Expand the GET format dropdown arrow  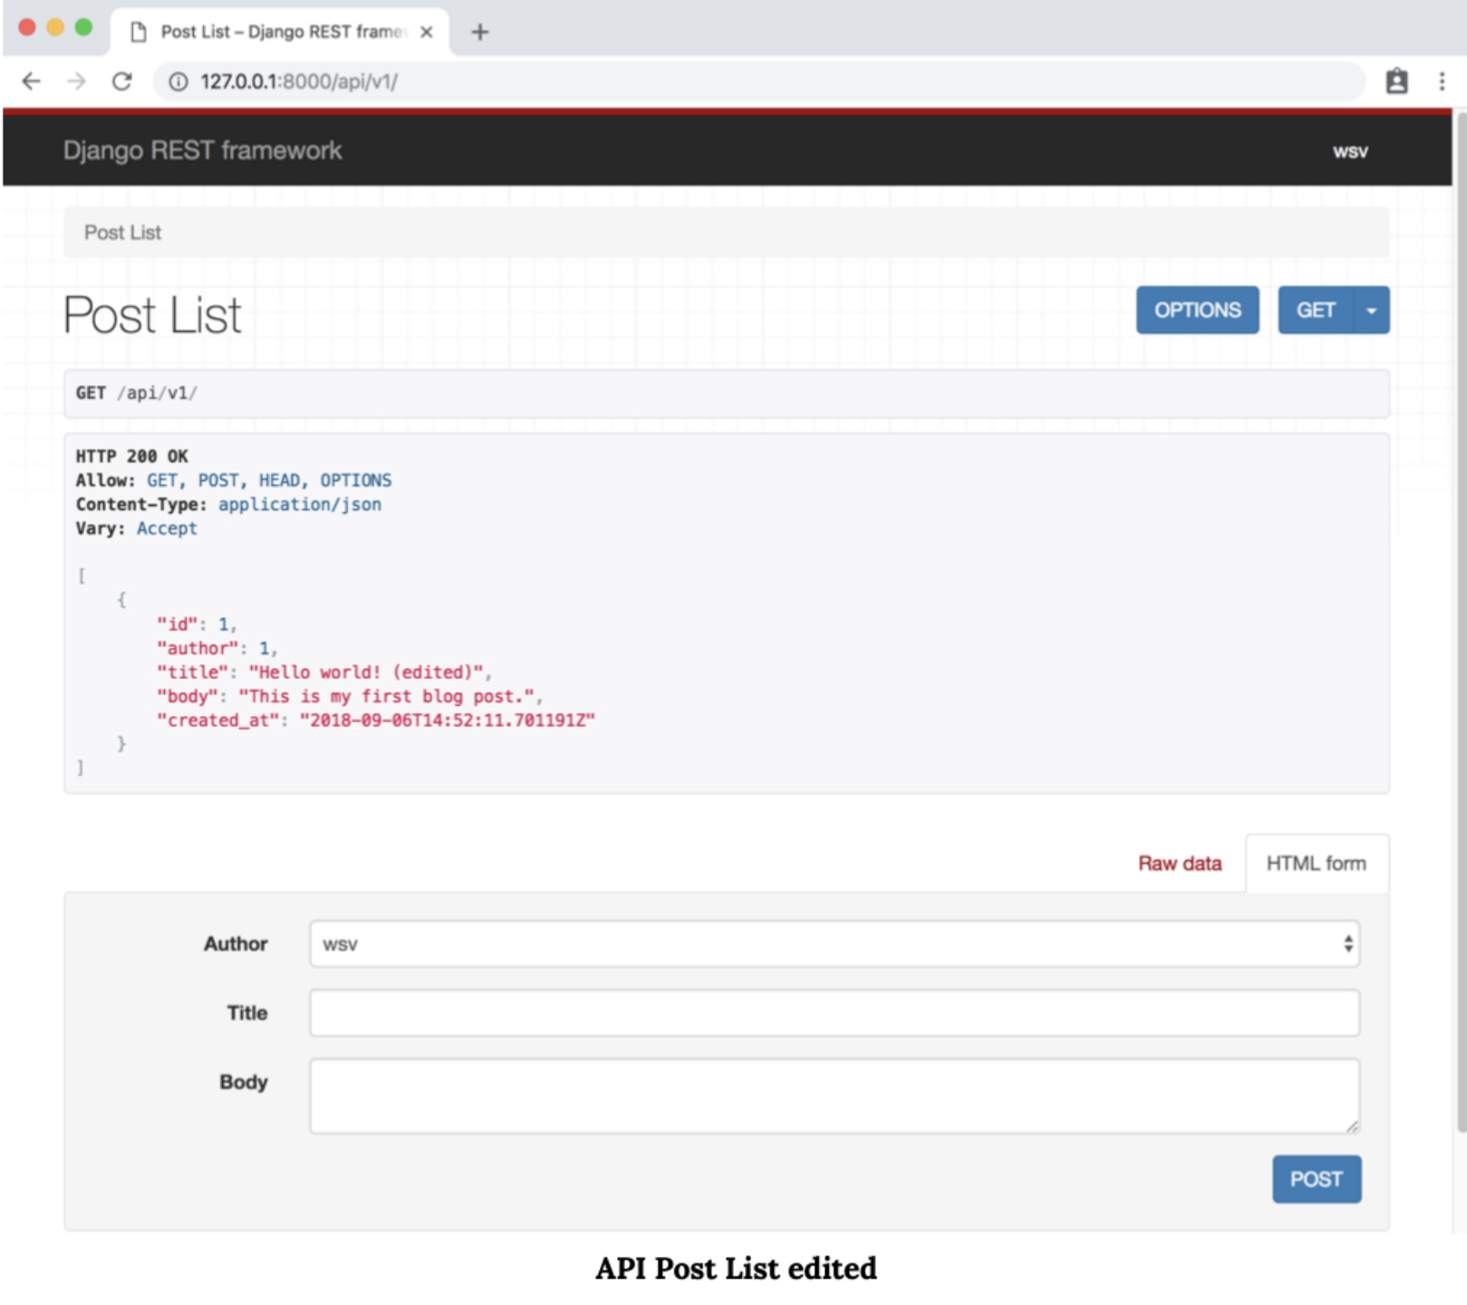pos(1372,311)
